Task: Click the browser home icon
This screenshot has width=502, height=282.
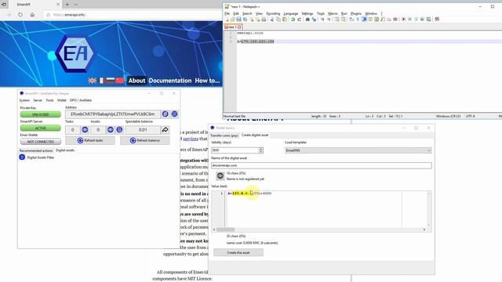Action: tap(32, 15)
